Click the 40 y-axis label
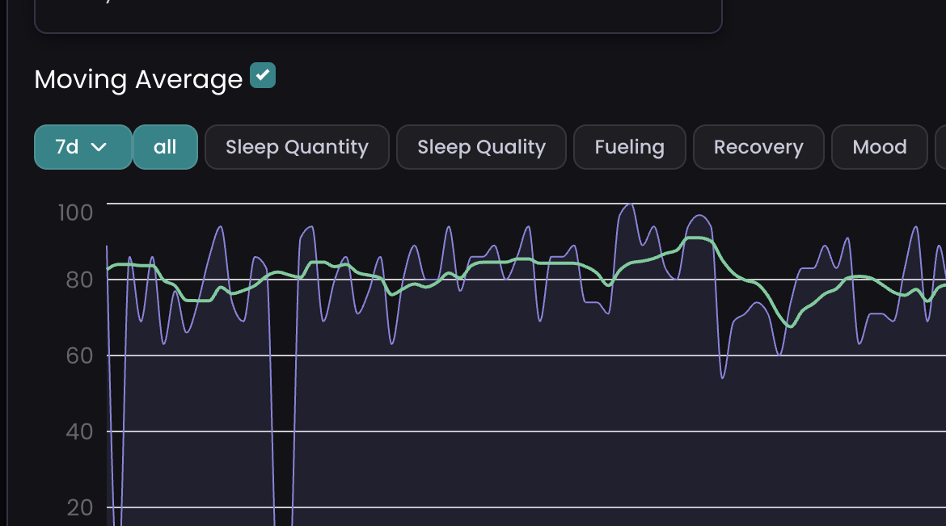The width and height of the screenshot is (946, 526). 79,432
